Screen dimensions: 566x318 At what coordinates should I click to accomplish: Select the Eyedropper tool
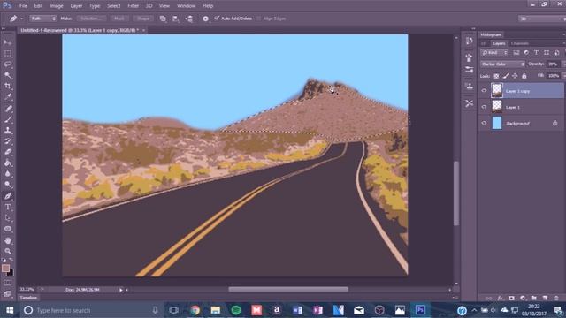click(x=8, y=96)
